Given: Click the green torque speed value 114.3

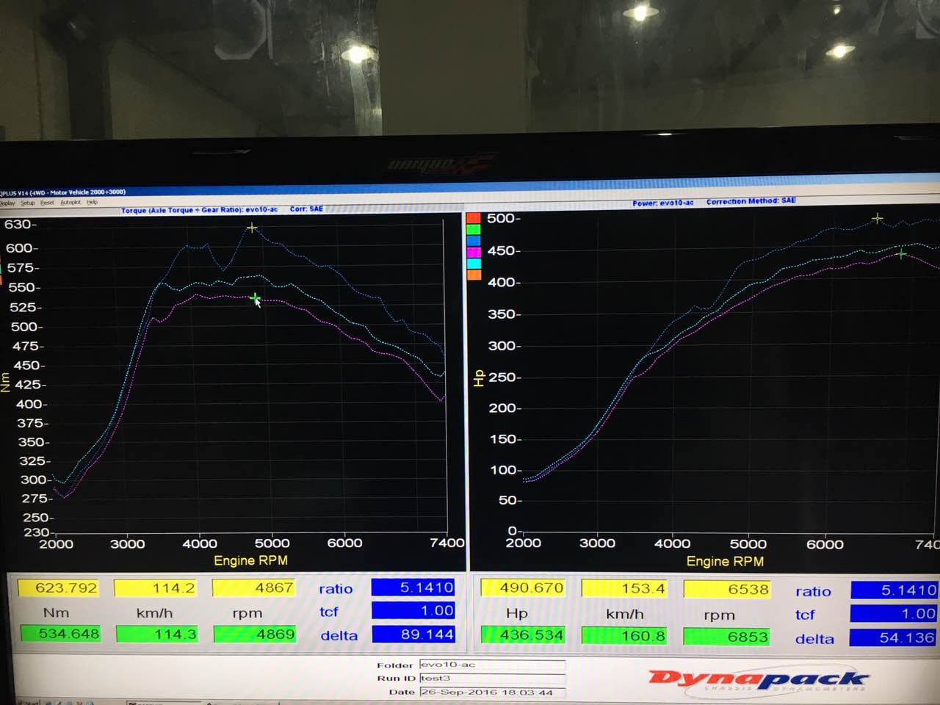Looking at the screenshot, I should (x=157, y=634).
